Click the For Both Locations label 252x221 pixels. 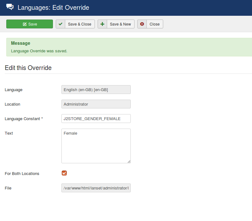(22, 174)
